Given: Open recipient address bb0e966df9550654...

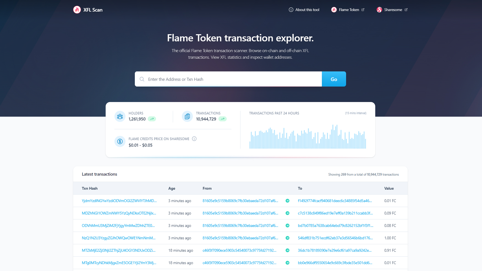Looking at the screenshot, I should (335, 263).
